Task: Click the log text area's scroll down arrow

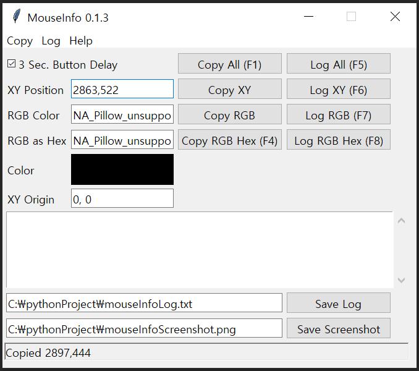Action: 401,280
